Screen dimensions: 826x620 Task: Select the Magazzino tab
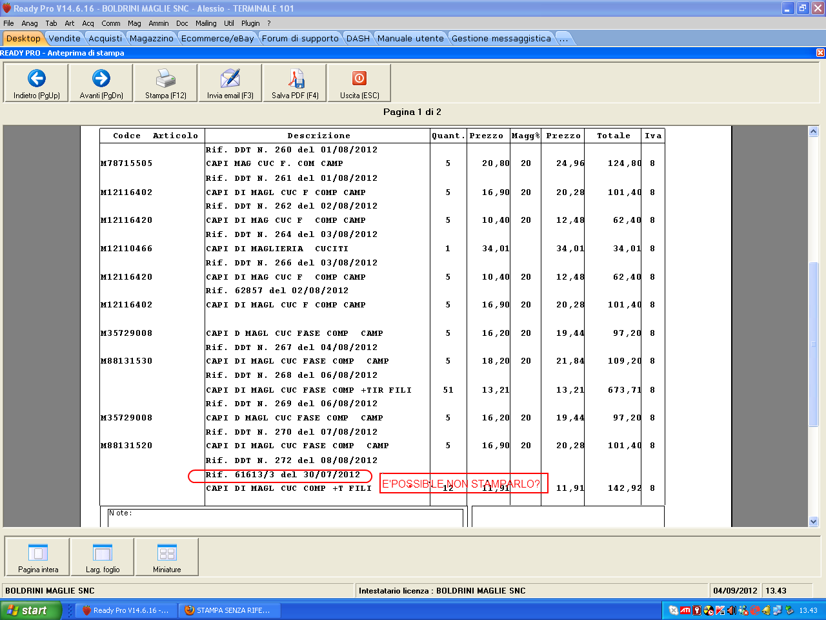152,39
